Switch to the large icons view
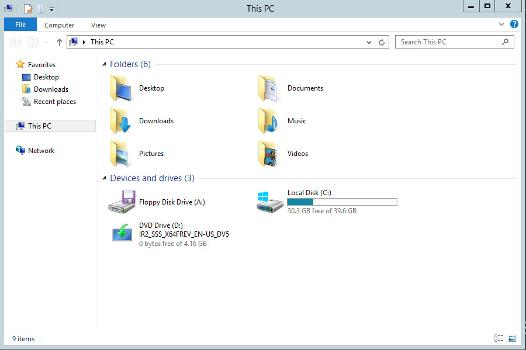The height and width of the screenshot is (350, 526). tap(512, 338)
